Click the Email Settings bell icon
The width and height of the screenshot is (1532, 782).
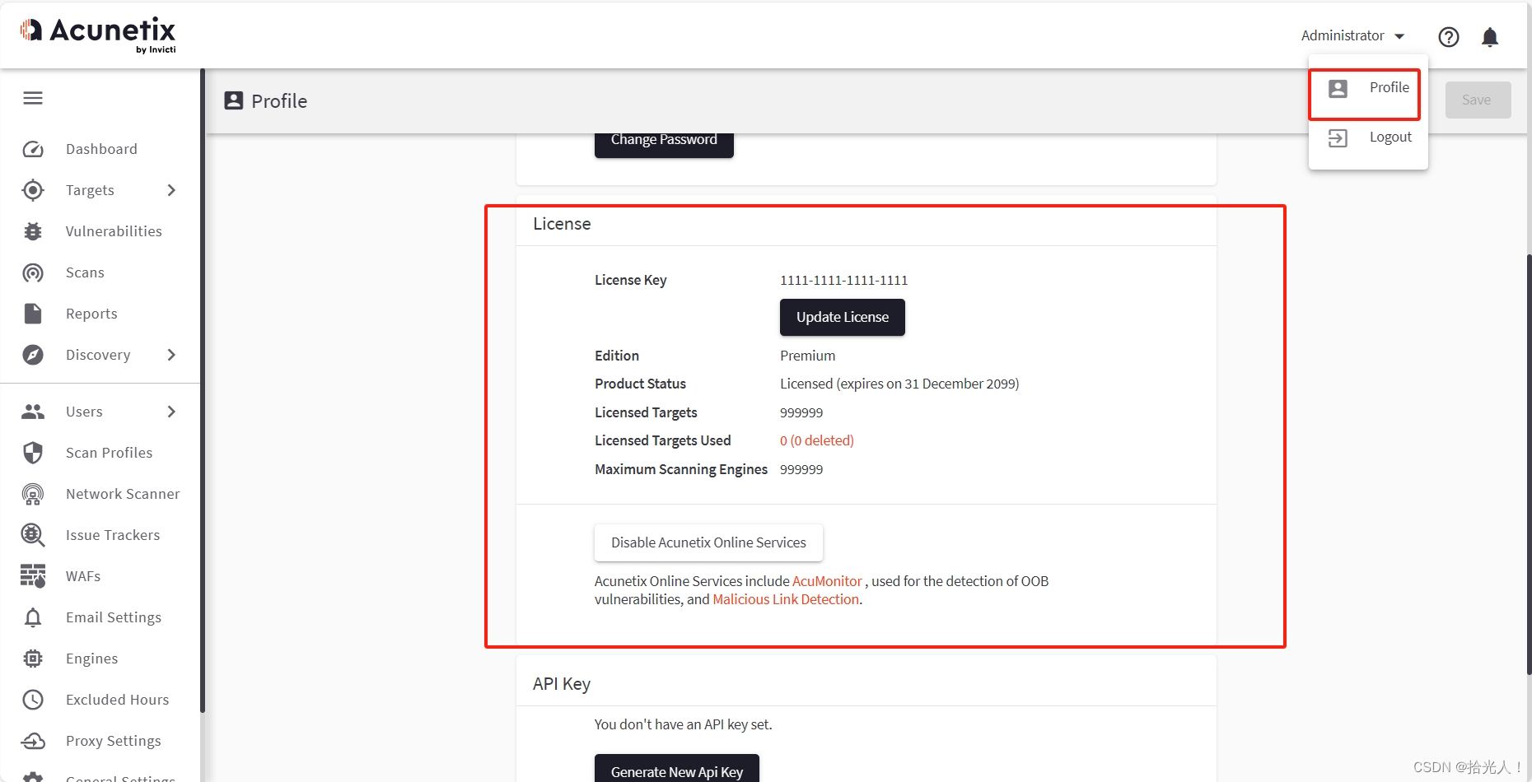pyautogui.click(x=33, y=617)
